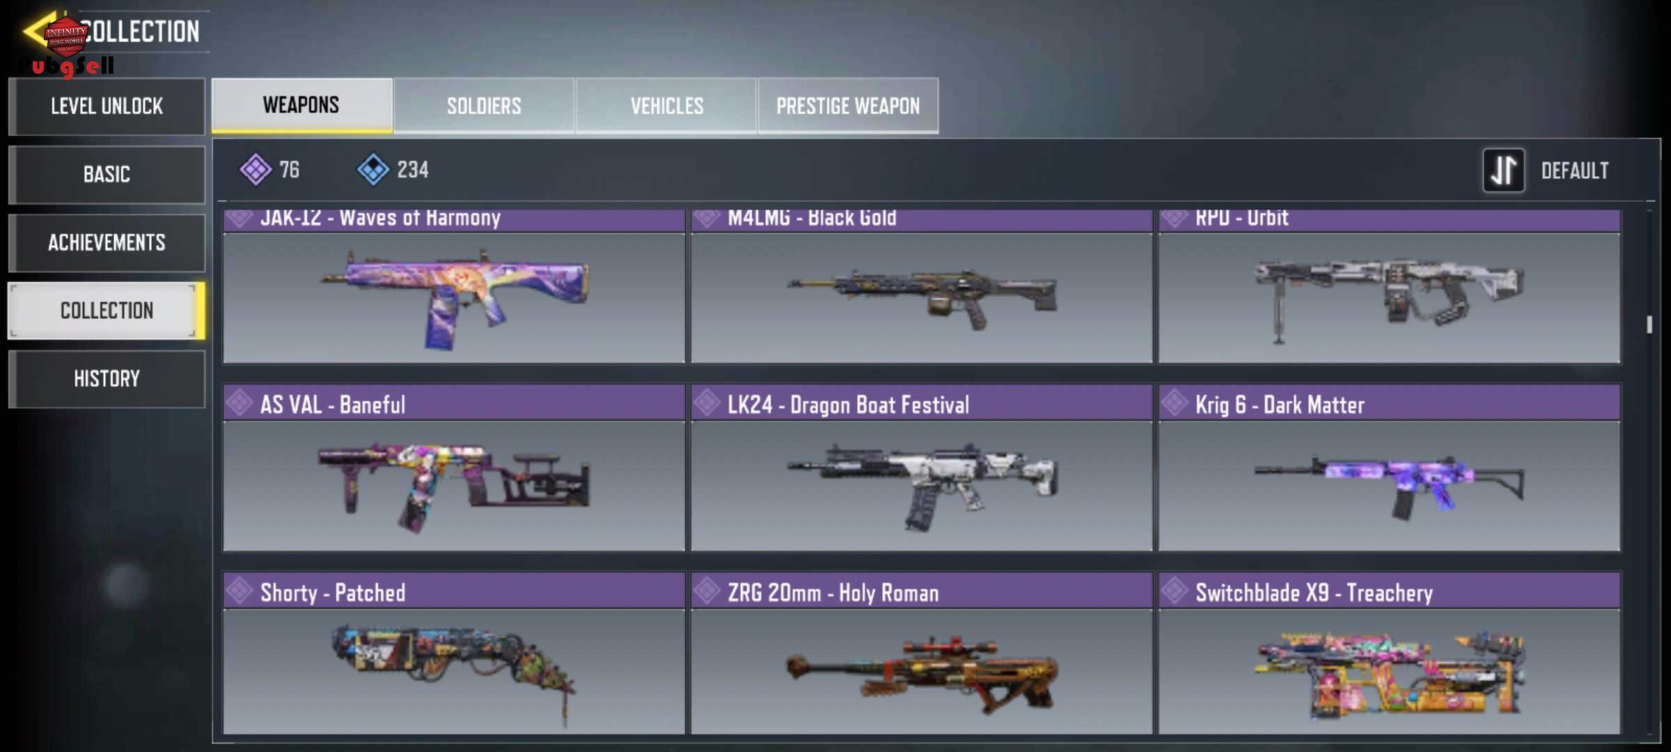Screen dimensions: 1671x752
Task: Switch to the SOLDIERS tab
Action: (x=484, y=106)
